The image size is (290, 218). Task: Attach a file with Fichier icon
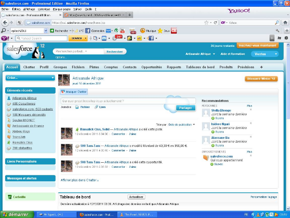77,107
